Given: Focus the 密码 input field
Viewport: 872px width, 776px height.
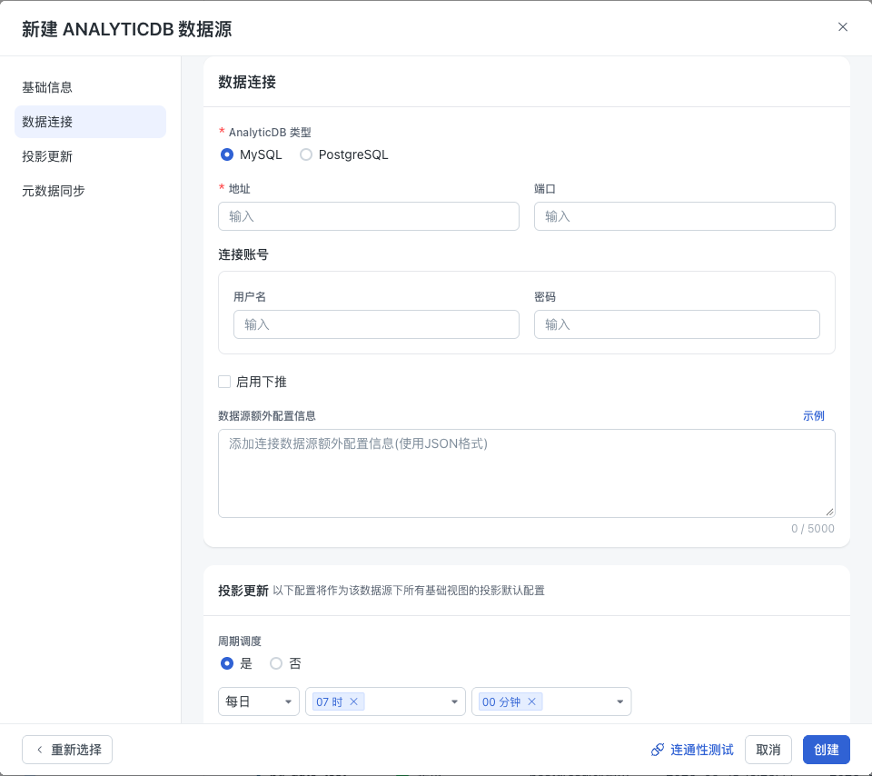Looking at the screenshot, I should (676, 324).
